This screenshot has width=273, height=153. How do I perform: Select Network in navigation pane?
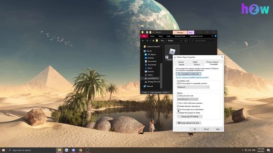pos(148,86)
